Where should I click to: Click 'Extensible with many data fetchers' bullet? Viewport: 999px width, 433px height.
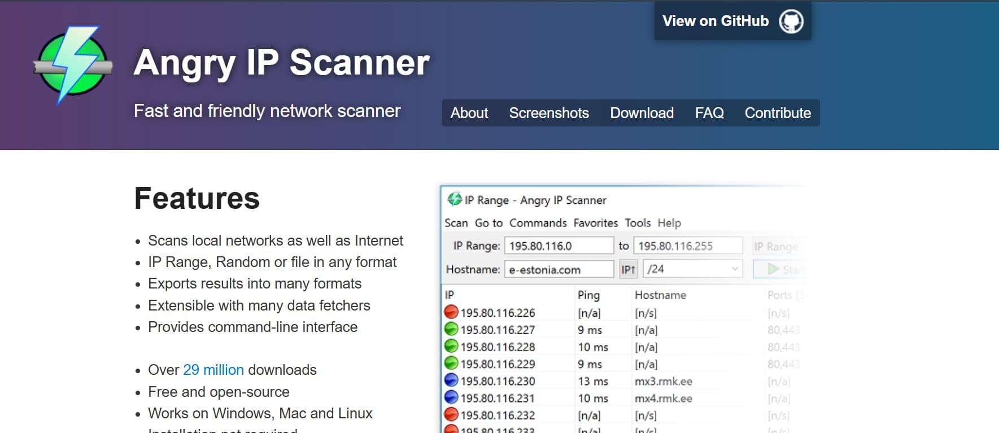click(259, 305)
